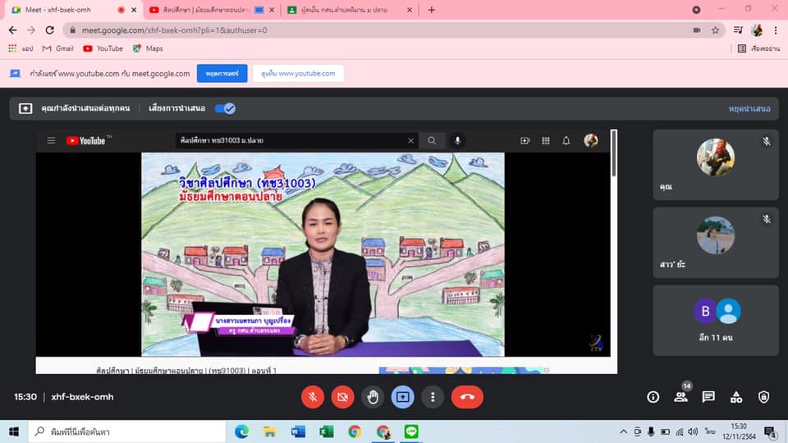
Task: Open meeting details info icon
Action: click(x=653, y=397)
